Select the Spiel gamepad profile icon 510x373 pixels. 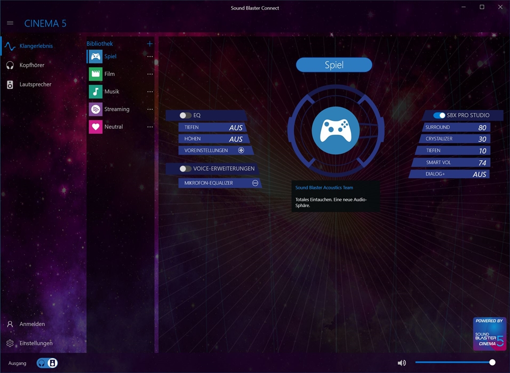[96, 56]
